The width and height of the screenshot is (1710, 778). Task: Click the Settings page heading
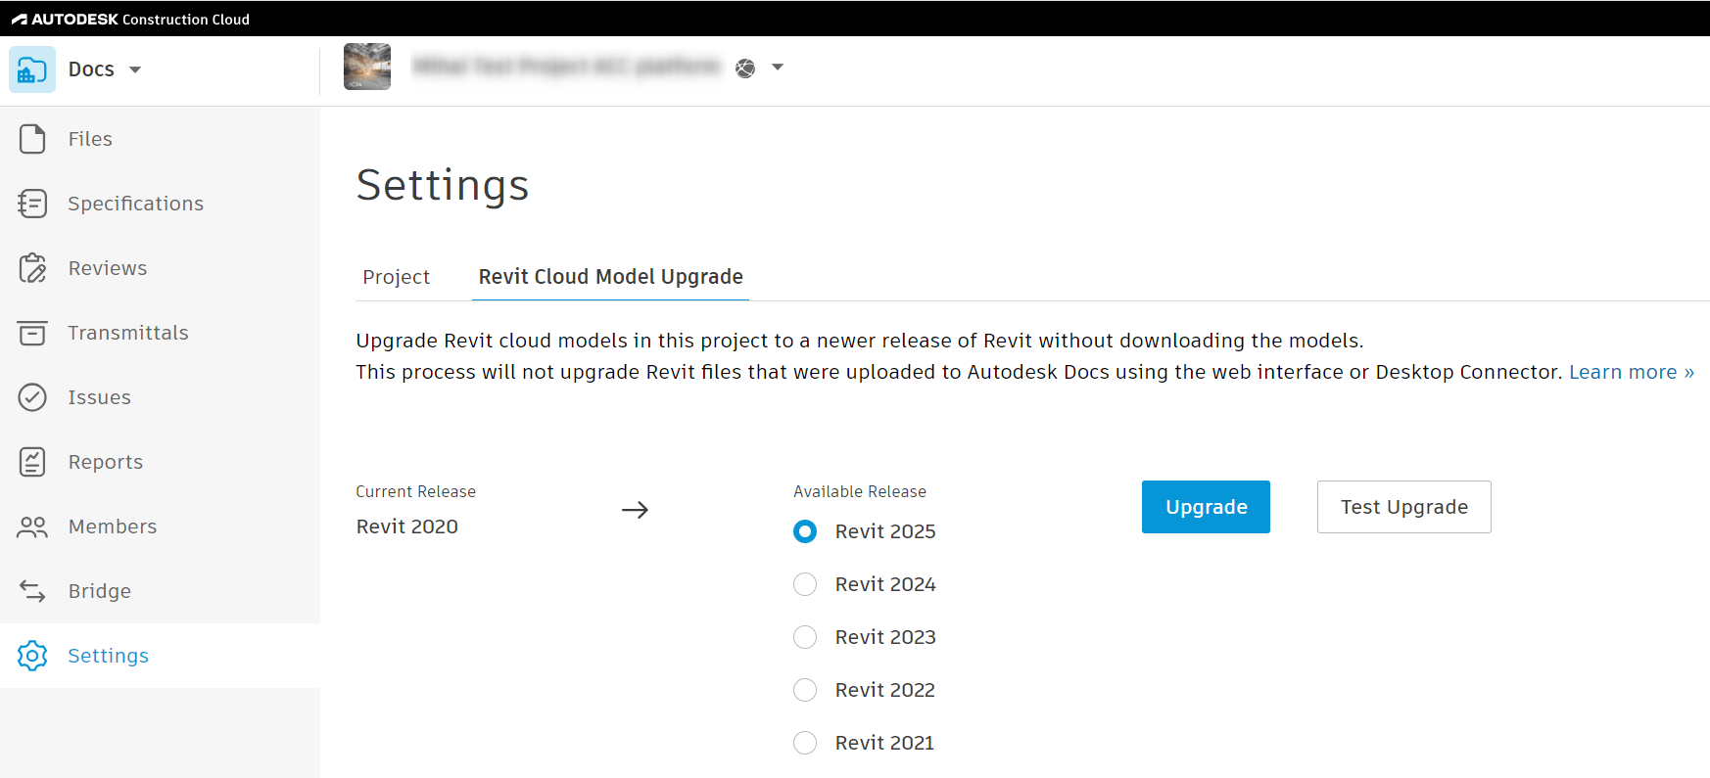coord(443,186)
